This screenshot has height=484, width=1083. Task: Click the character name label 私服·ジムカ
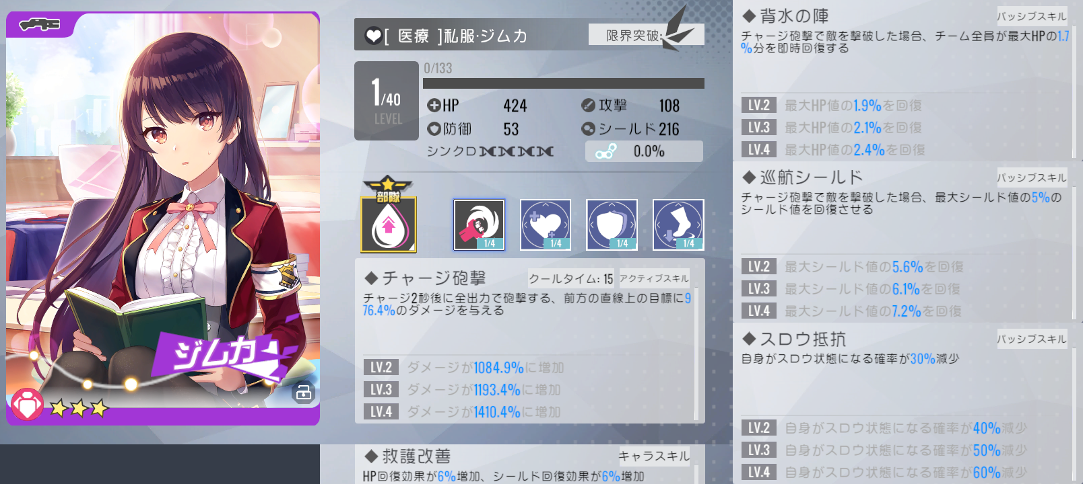[485, 36]
